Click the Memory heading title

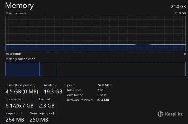pyautogui.click(x=19, y=6)
